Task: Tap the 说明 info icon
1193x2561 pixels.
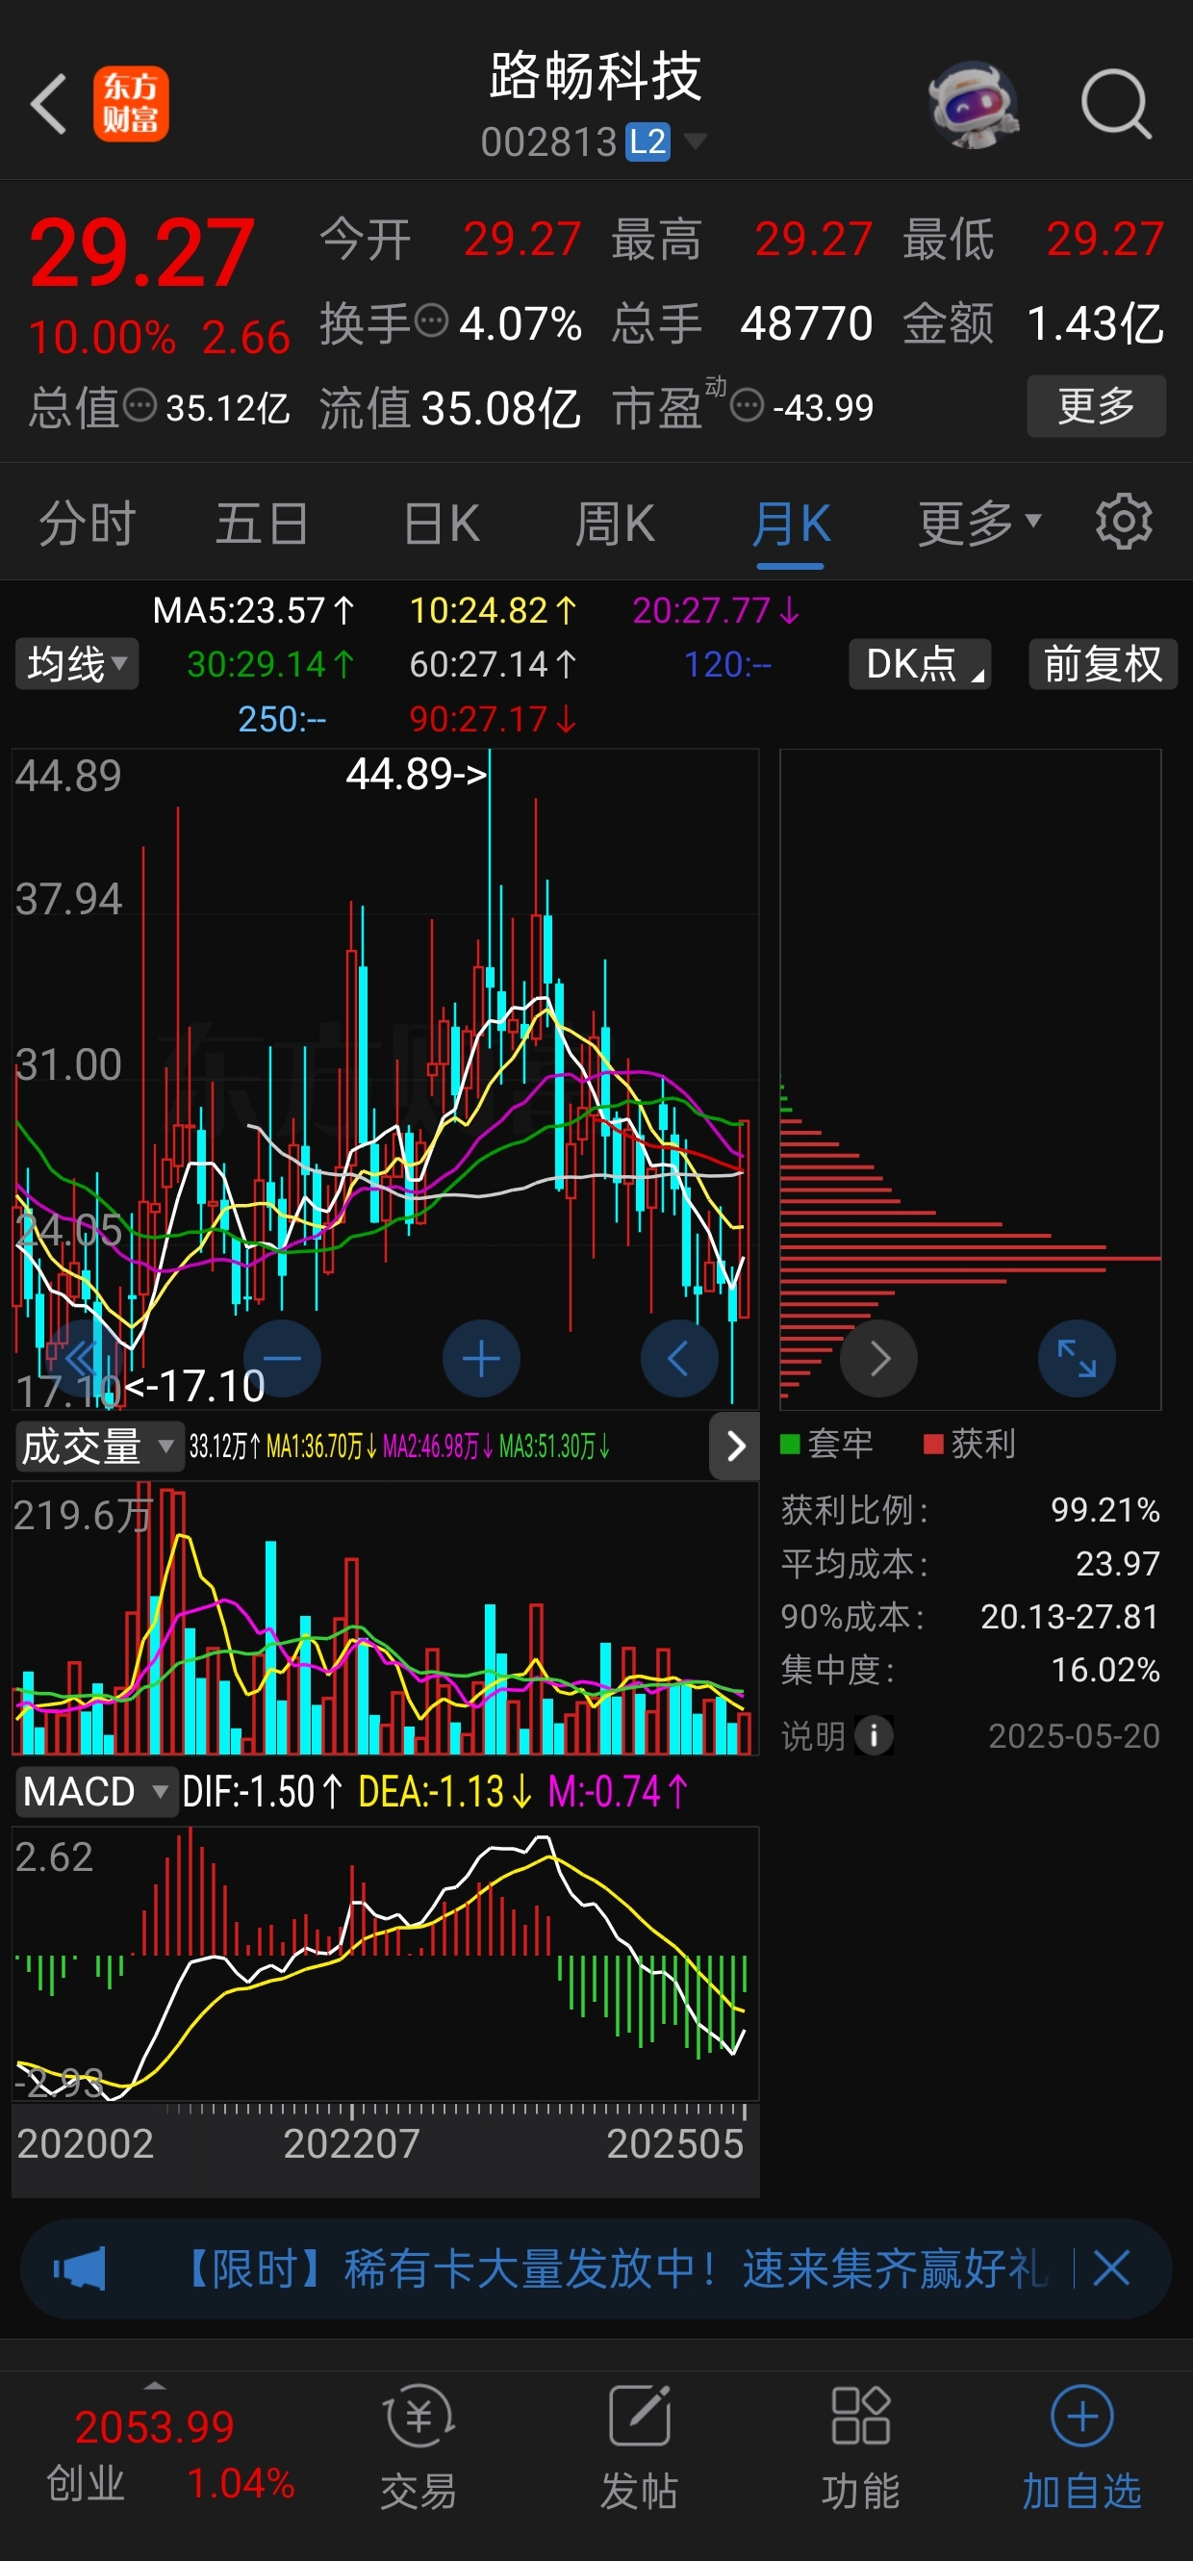Action: (874, 1736)
